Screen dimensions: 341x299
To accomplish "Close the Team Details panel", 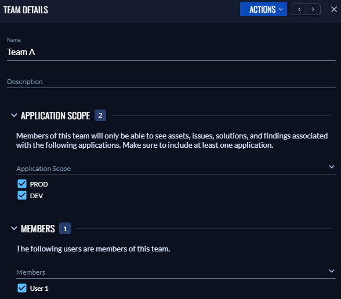I will click(334, 9).
